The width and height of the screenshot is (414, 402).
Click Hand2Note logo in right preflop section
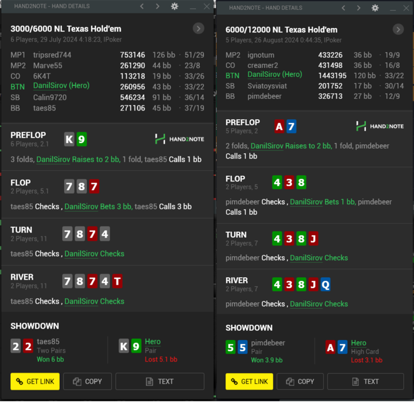click(x=380, y=126)
